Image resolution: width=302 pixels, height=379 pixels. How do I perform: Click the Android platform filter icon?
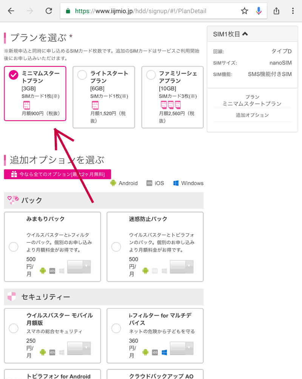click(113, 183)
